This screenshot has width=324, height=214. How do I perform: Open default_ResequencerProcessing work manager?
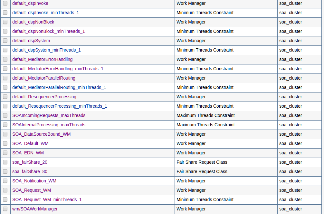click(44, 97)
